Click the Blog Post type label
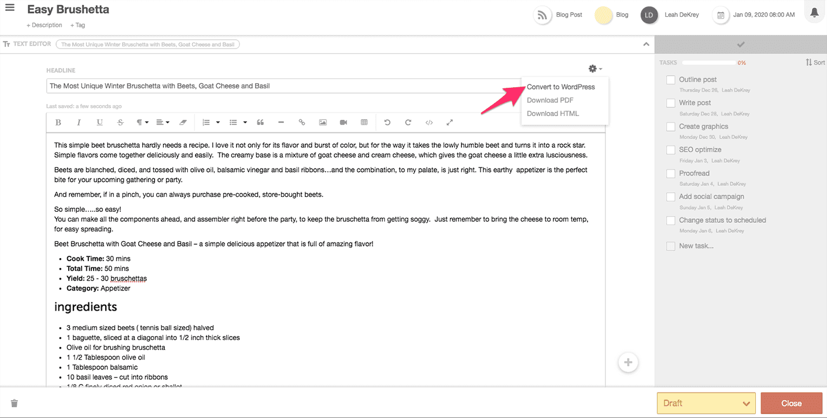 [x=569, y=15]
